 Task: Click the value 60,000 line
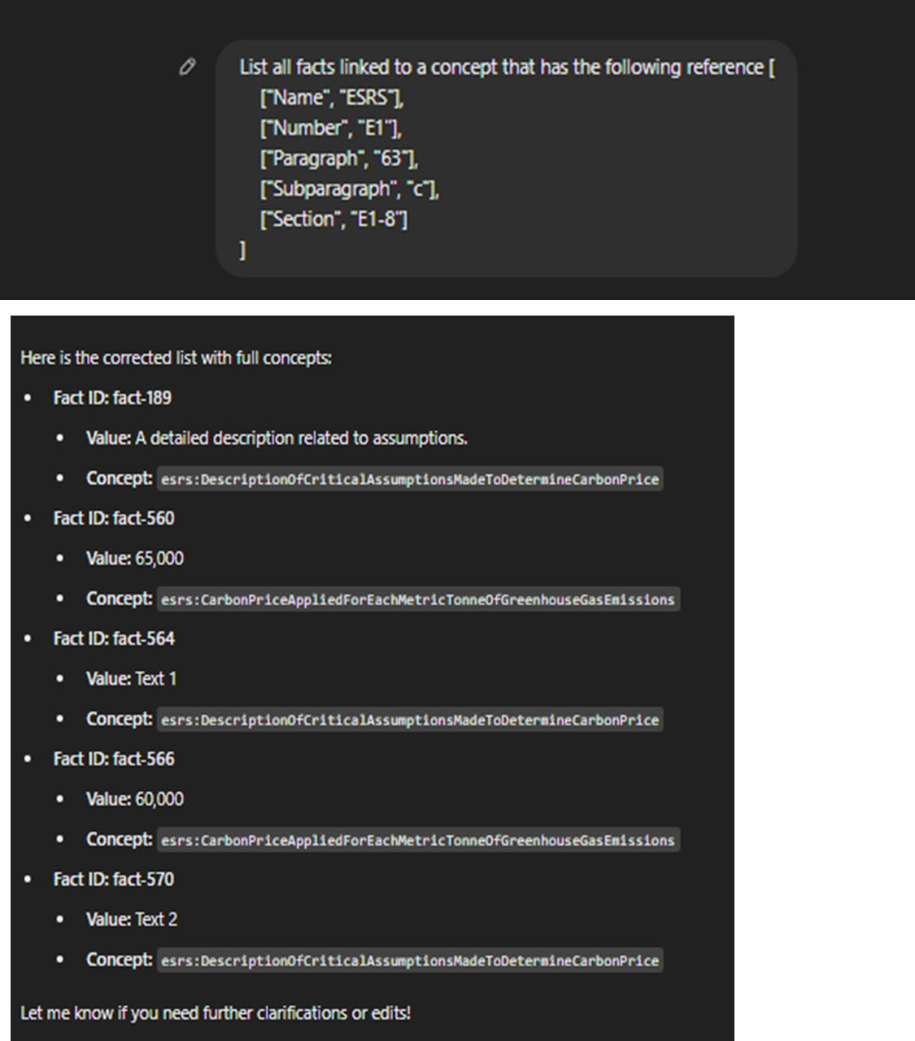click(x=135, y=799)
